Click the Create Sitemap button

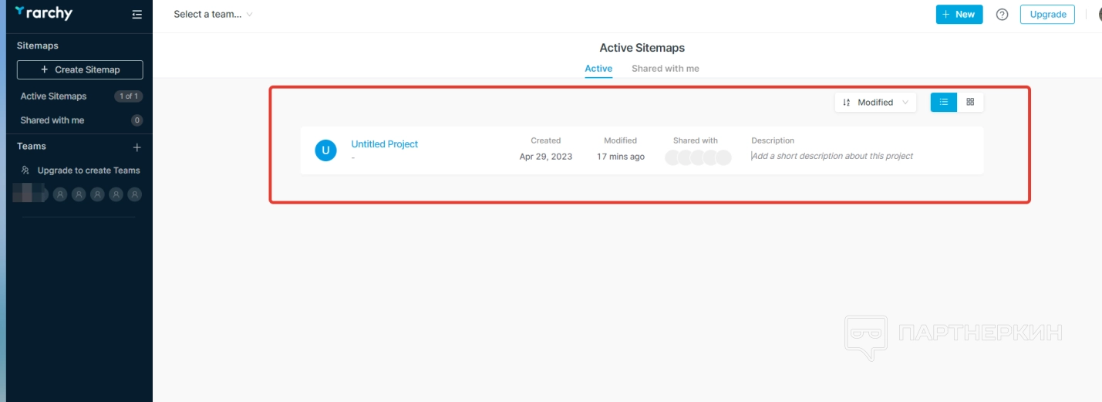(x=80, y=69)
